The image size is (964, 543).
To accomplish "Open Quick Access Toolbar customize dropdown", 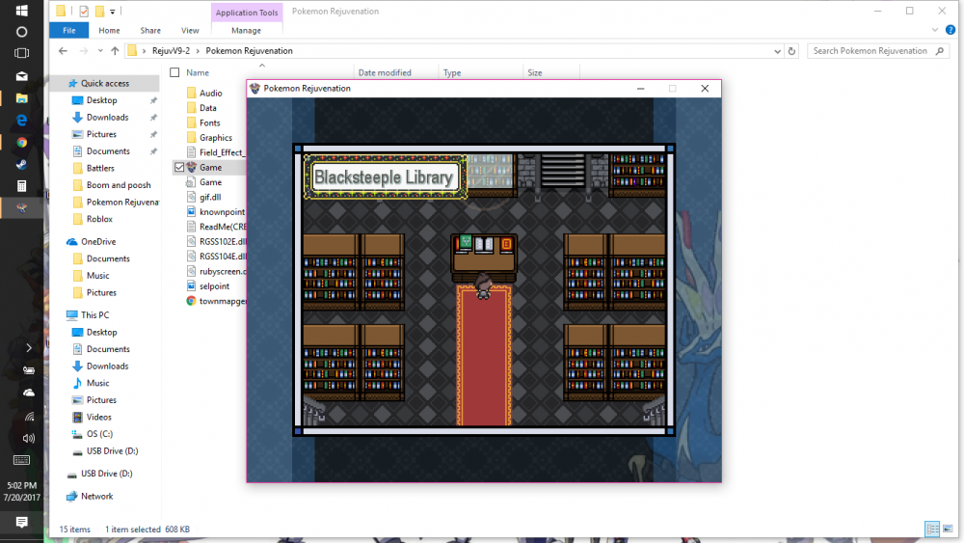I will [113, 11].
